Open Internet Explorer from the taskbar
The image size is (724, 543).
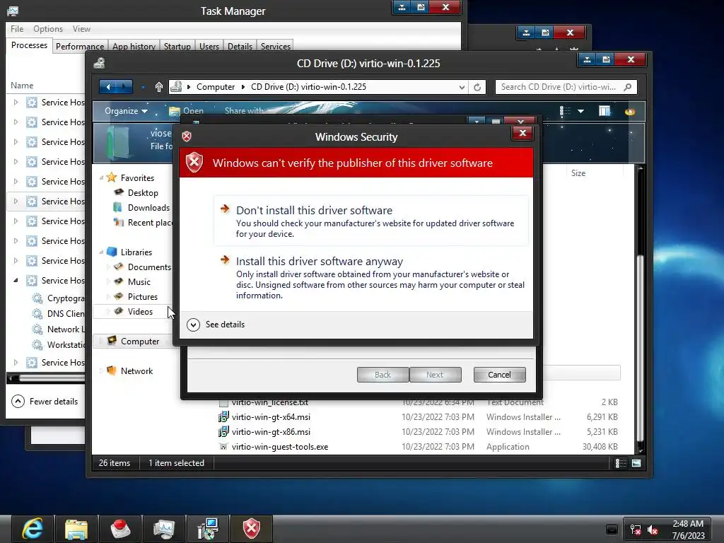[33, 529]
